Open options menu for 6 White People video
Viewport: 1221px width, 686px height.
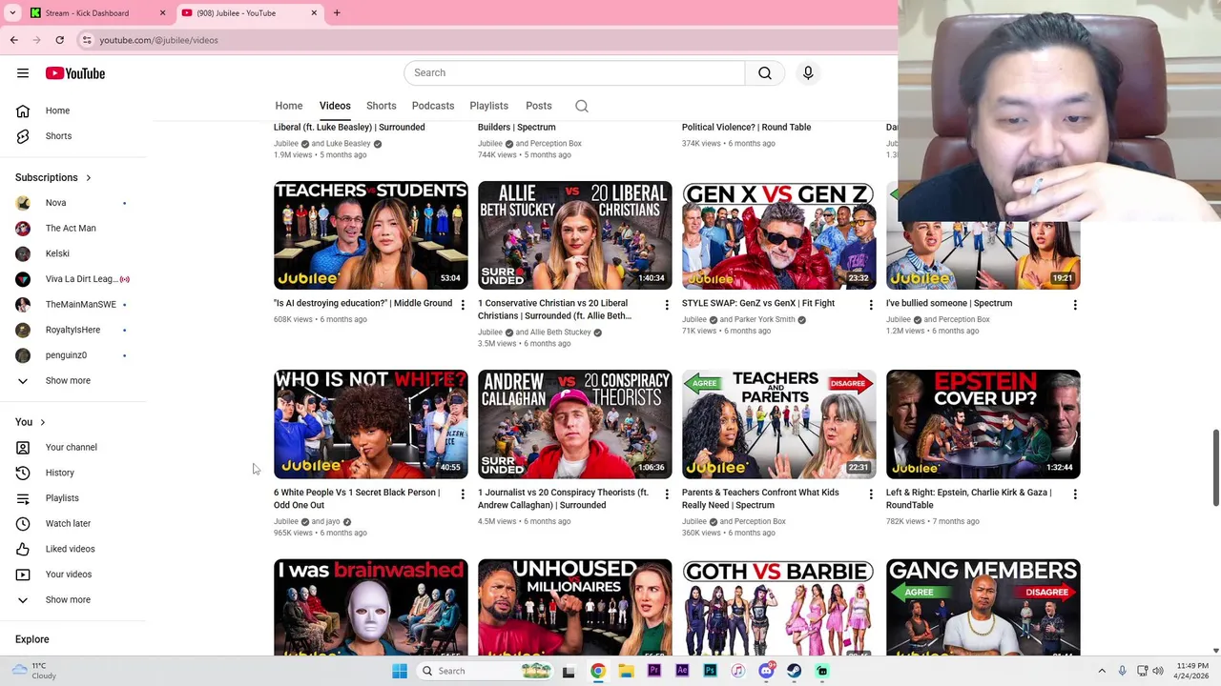(x=463, y=494)
